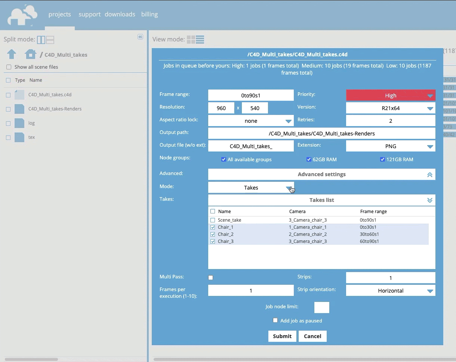Click the C4D_Multi_takes.c4d file icon
This screenshot has width=456, height=362.
(x=19, y=94)
